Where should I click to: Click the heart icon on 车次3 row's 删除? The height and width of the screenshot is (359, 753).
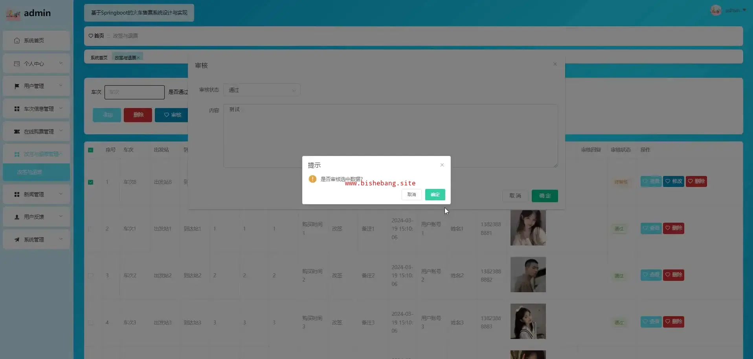click(x=668, y=321)
